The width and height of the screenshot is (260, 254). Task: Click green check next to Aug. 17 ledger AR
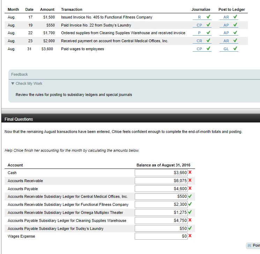pyautogui.click(x=235, y=17)
